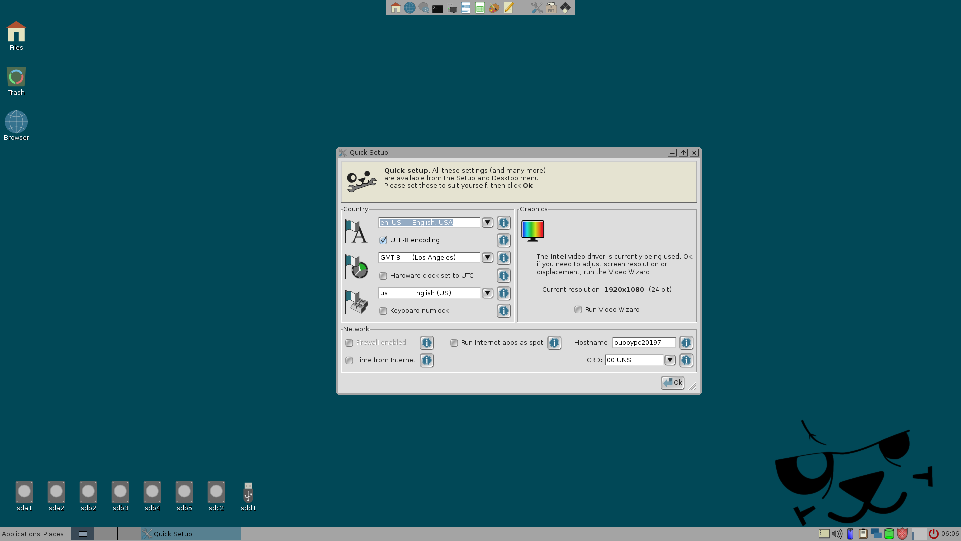Show info for UTF-8 encoding

click(x=504, y=240)
